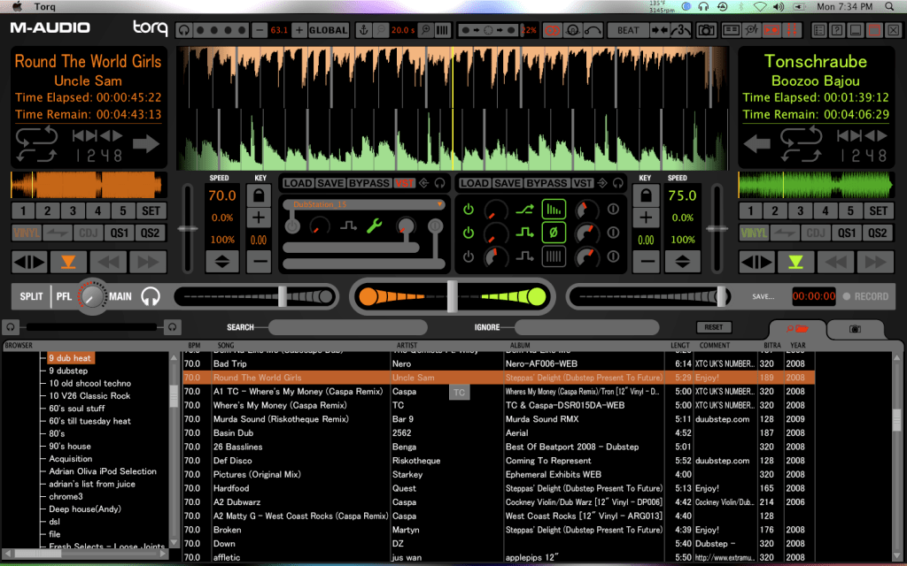The image size is (907, 566).
Task: Select the '9 dubstep' playlist in browser
Action: click(68, 371)
